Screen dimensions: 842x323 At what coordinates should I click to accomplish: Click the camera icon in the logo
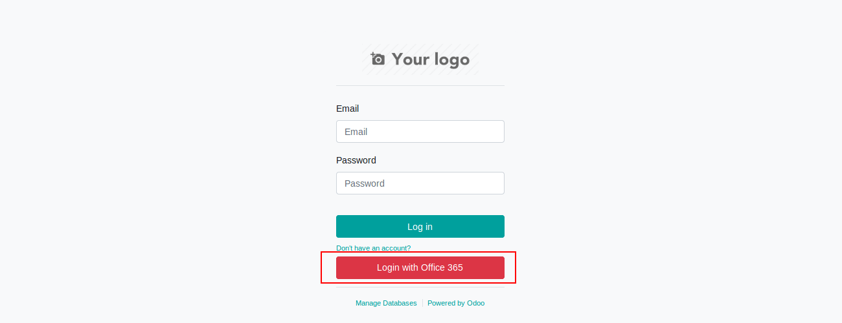point(378,59)
